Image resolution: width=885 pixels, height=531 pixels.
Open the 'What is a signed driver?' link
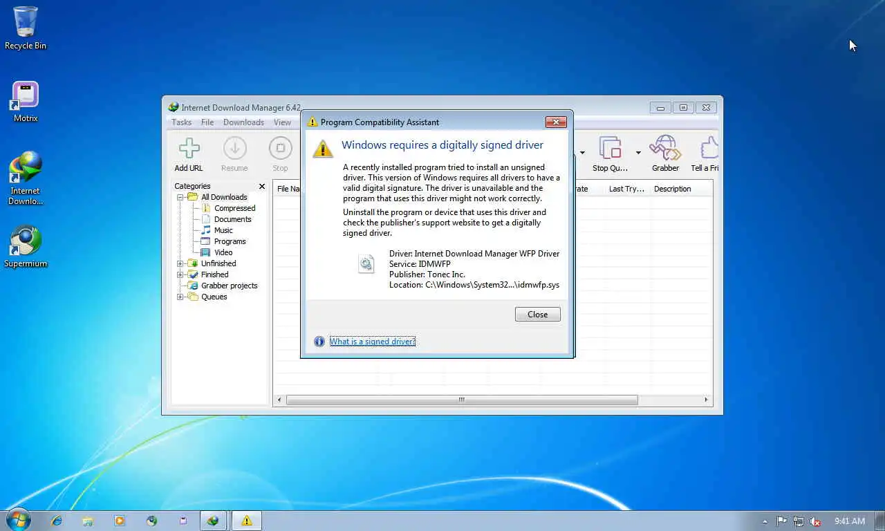click(x=373, y=342)
